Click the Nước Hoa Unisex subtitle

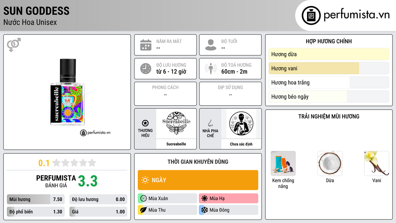(30, 22)
